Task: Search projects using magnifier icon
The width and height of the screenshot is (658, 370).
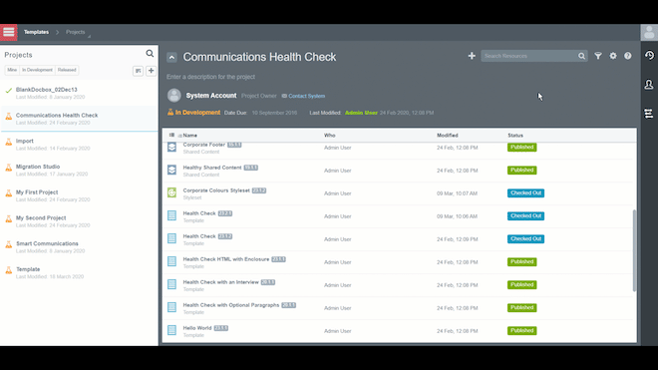Action: [150, 54]
